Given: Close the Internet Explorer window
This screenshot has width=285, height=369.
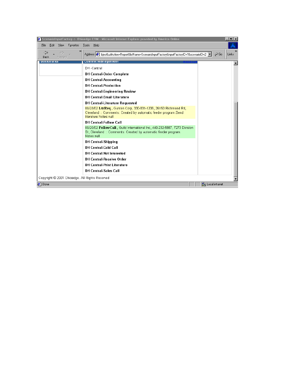Looking at the screenshot, I should pos(236,39).
